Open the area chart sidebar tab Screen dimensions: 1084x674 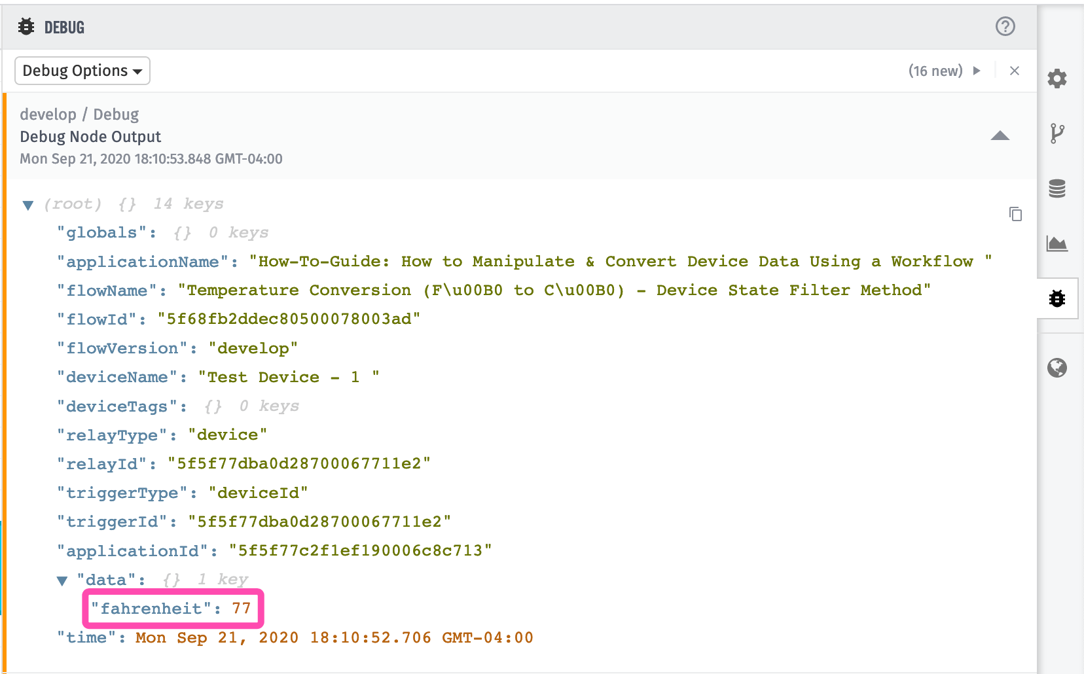[x=1057, y=243]
